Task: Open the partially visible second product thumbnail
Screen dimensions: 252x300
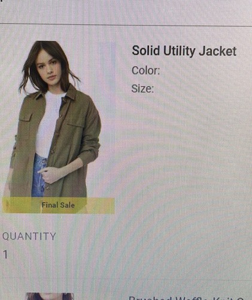Action: pyautogui.click(x=50, y=296)
